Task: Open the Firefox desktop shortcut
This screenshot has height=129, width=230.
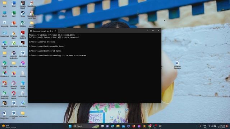Action: (x=14, y=74)
